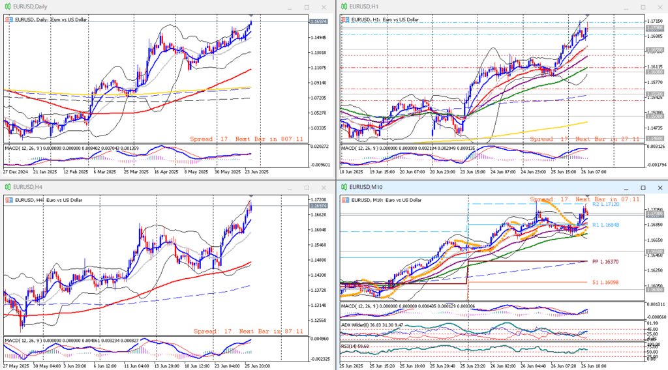
Task: Click the 1.16974 current price tag in Daily chart
Action: [x=318, y=21]
